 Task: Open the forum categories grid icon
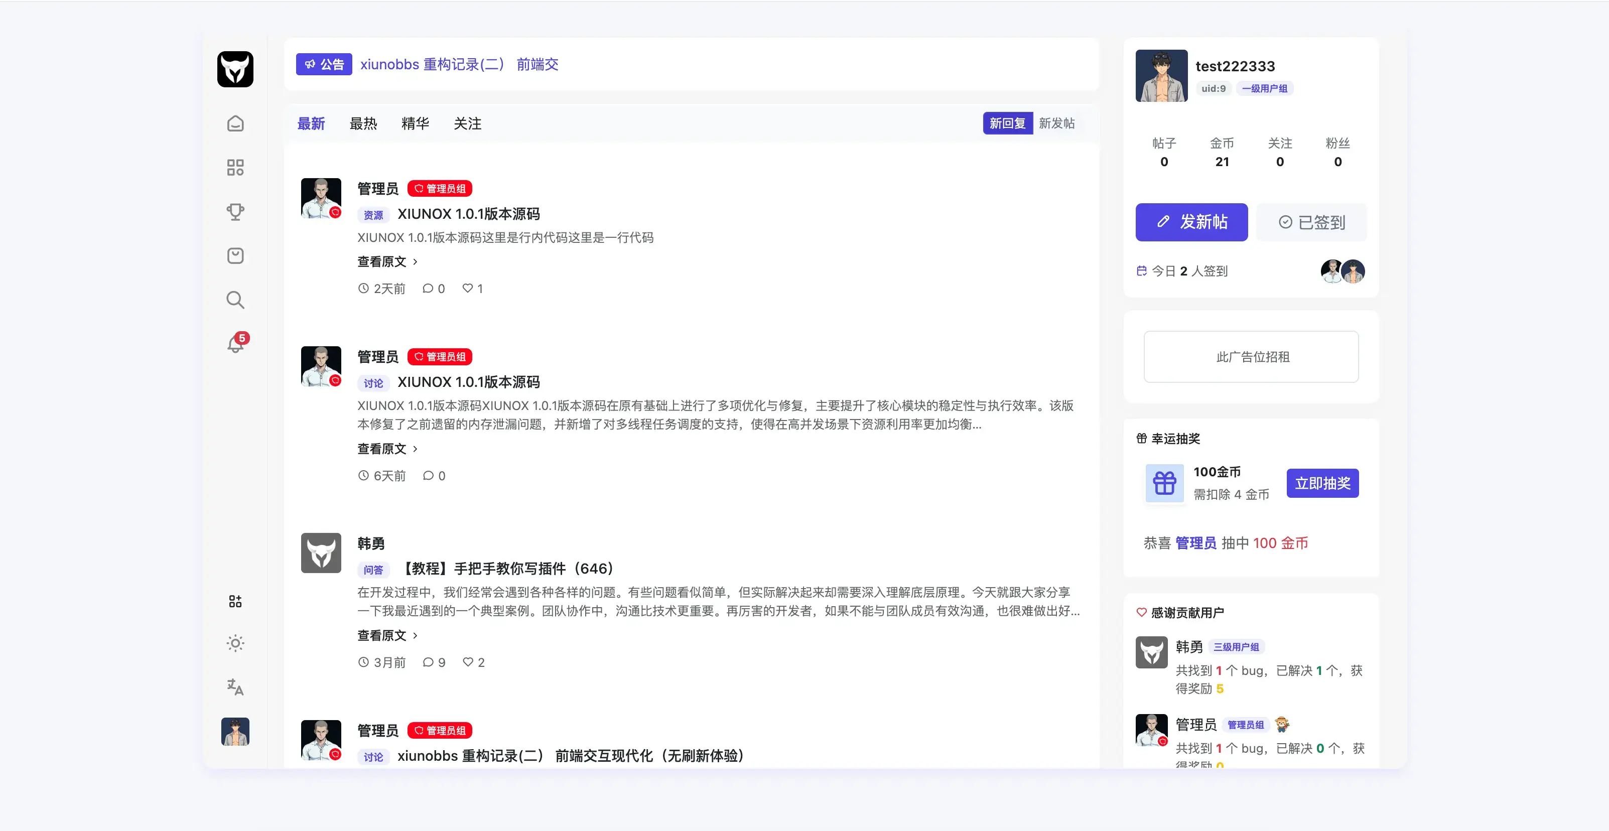235,167
